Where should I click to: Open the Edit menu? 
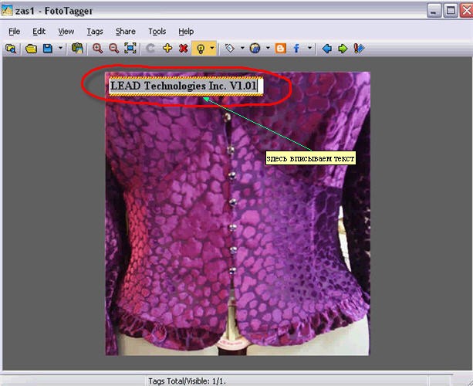39,32
